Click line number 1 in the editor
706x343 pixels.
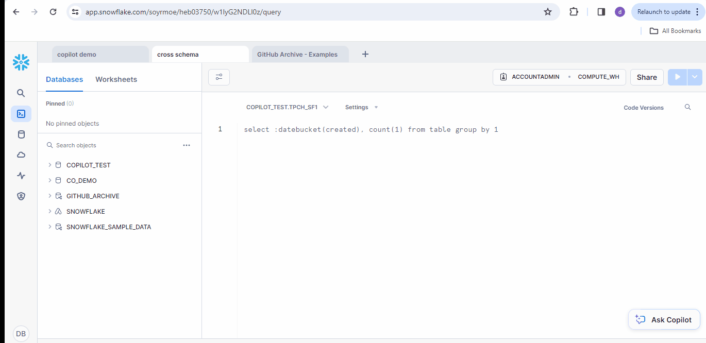220,129
